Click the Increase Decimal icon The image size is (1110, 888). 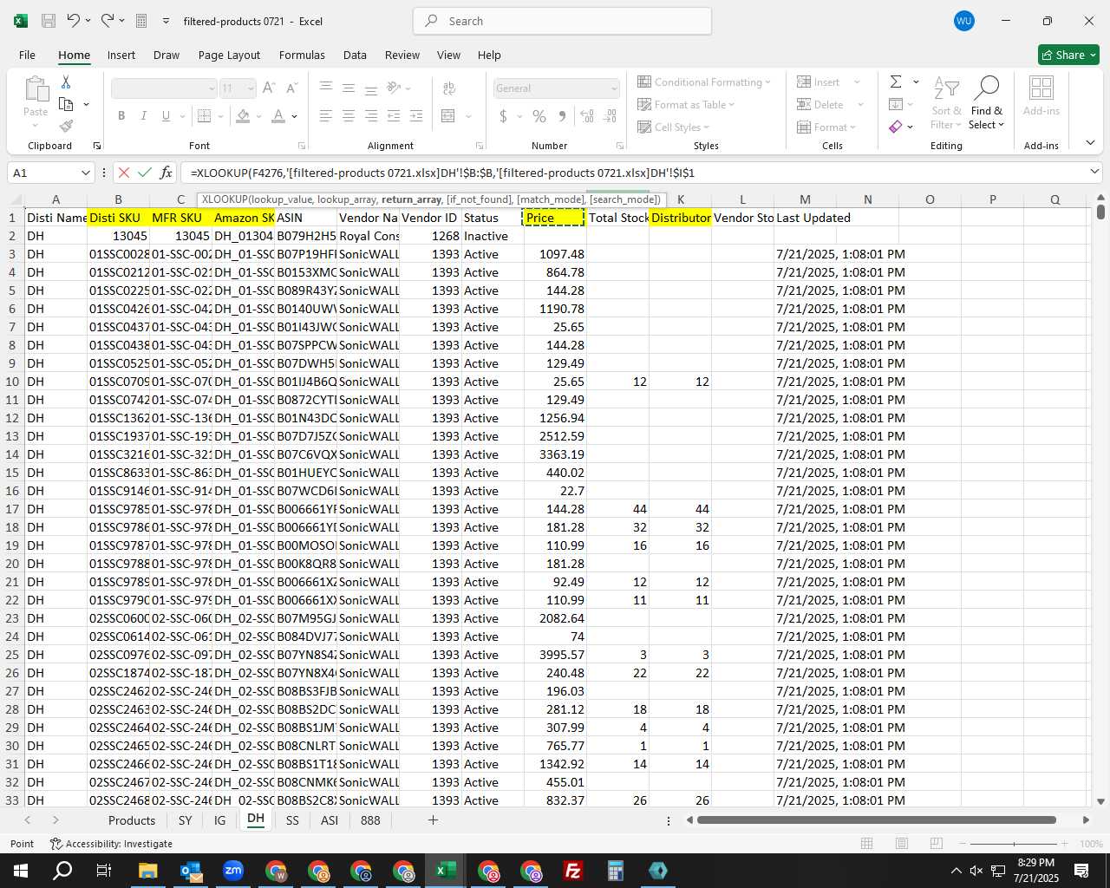click(587, 115)
